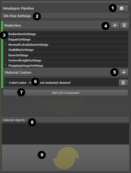Remove the ColorCaster using its trash icon
This screenshot has width=131, height=173.
point(123,82)
